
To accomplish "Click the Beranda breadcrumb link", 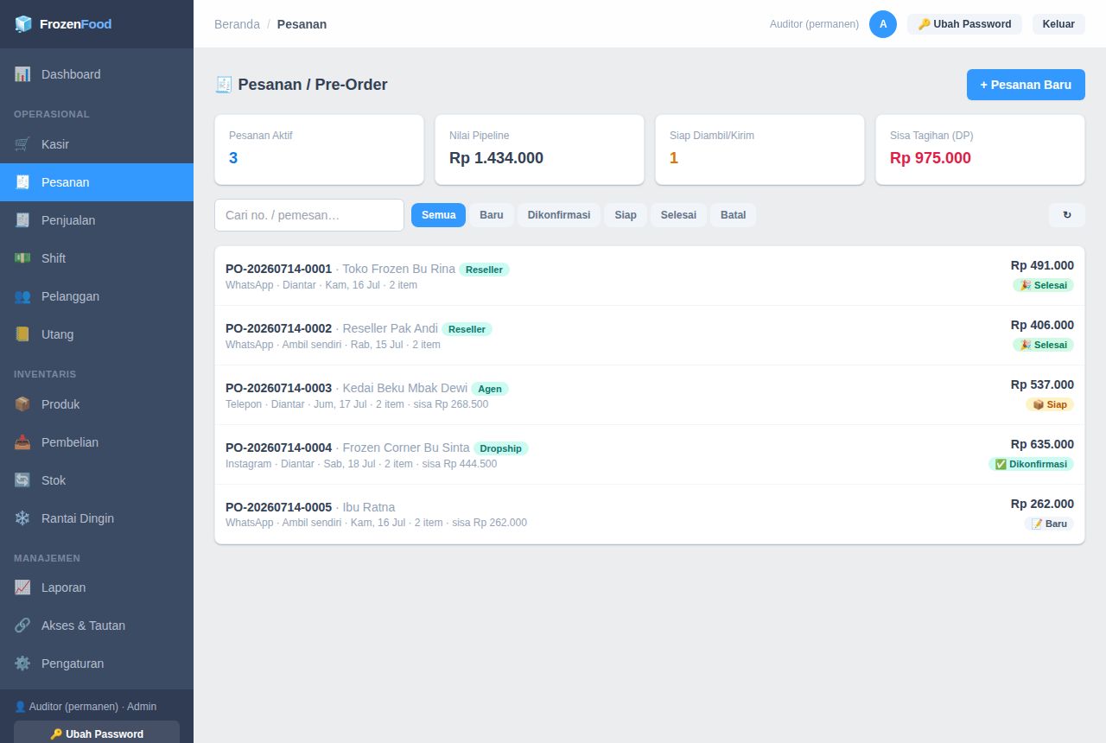I will [x=237, y=24].
